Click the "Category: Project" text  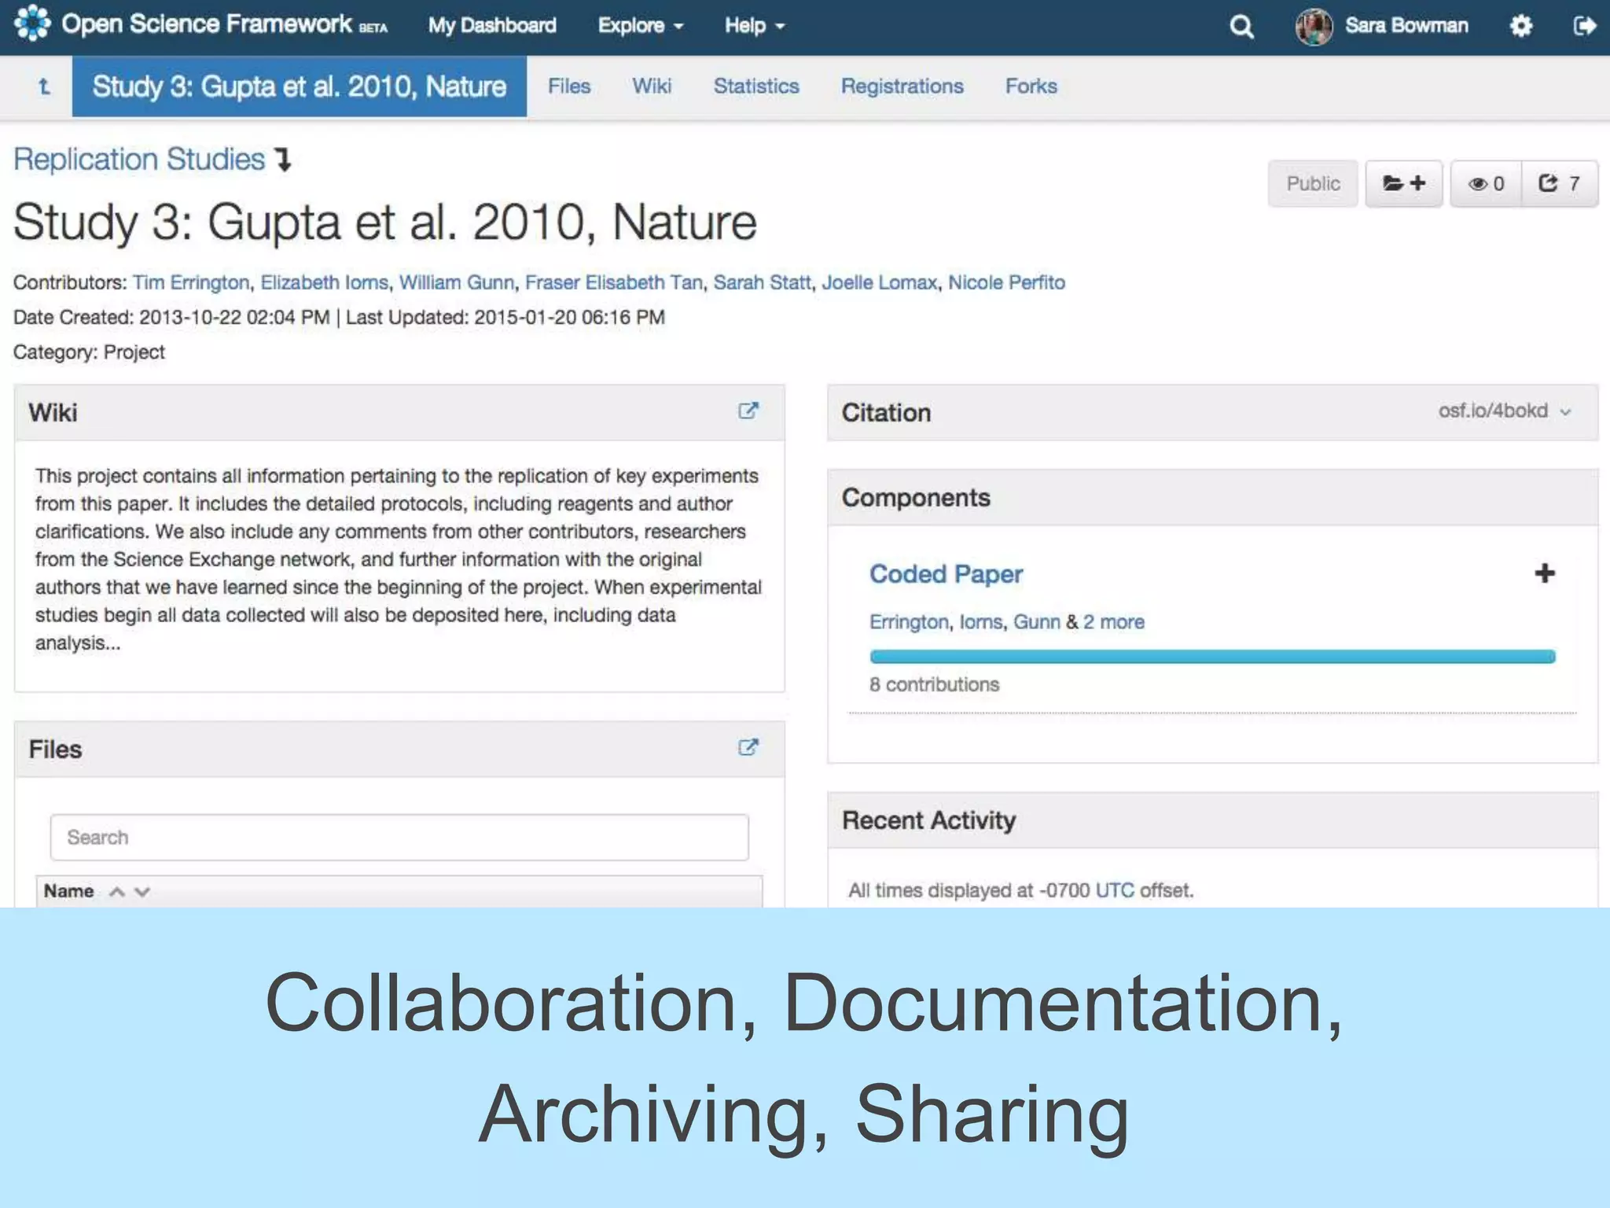(x=89, y=352)
